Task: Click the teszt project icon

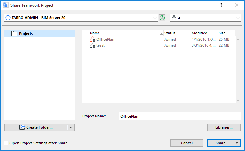Action: (92, 46)
